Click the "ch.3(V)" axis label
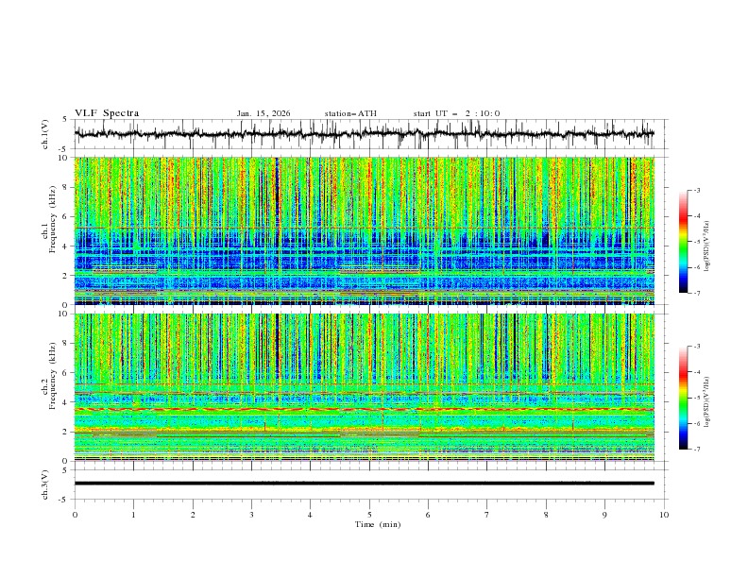Image resolution: width=748 pixels, height=578 pixels. pos(45,484)
